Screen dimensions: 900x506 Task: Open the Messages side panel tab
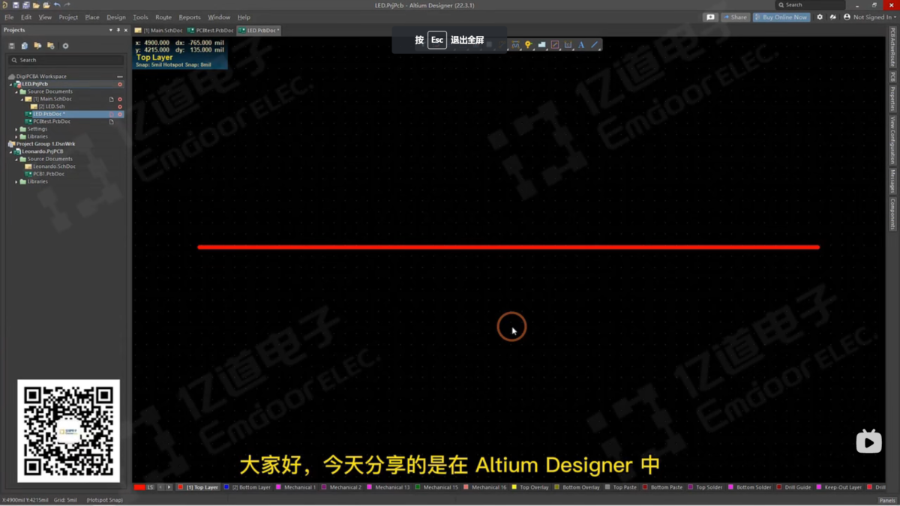click(892, 181)
